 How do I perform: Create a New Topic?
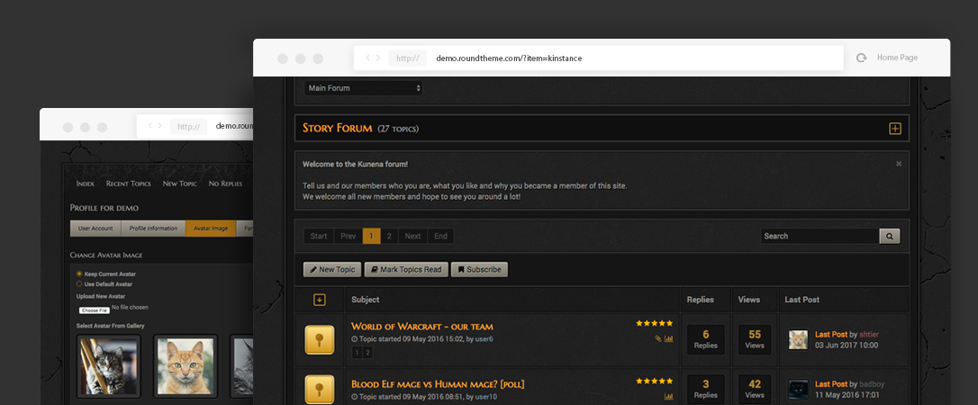332,270
